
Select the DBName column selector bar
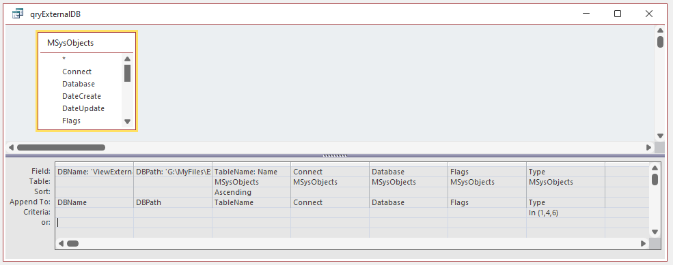pyautogui.click(x=94, y=164)
